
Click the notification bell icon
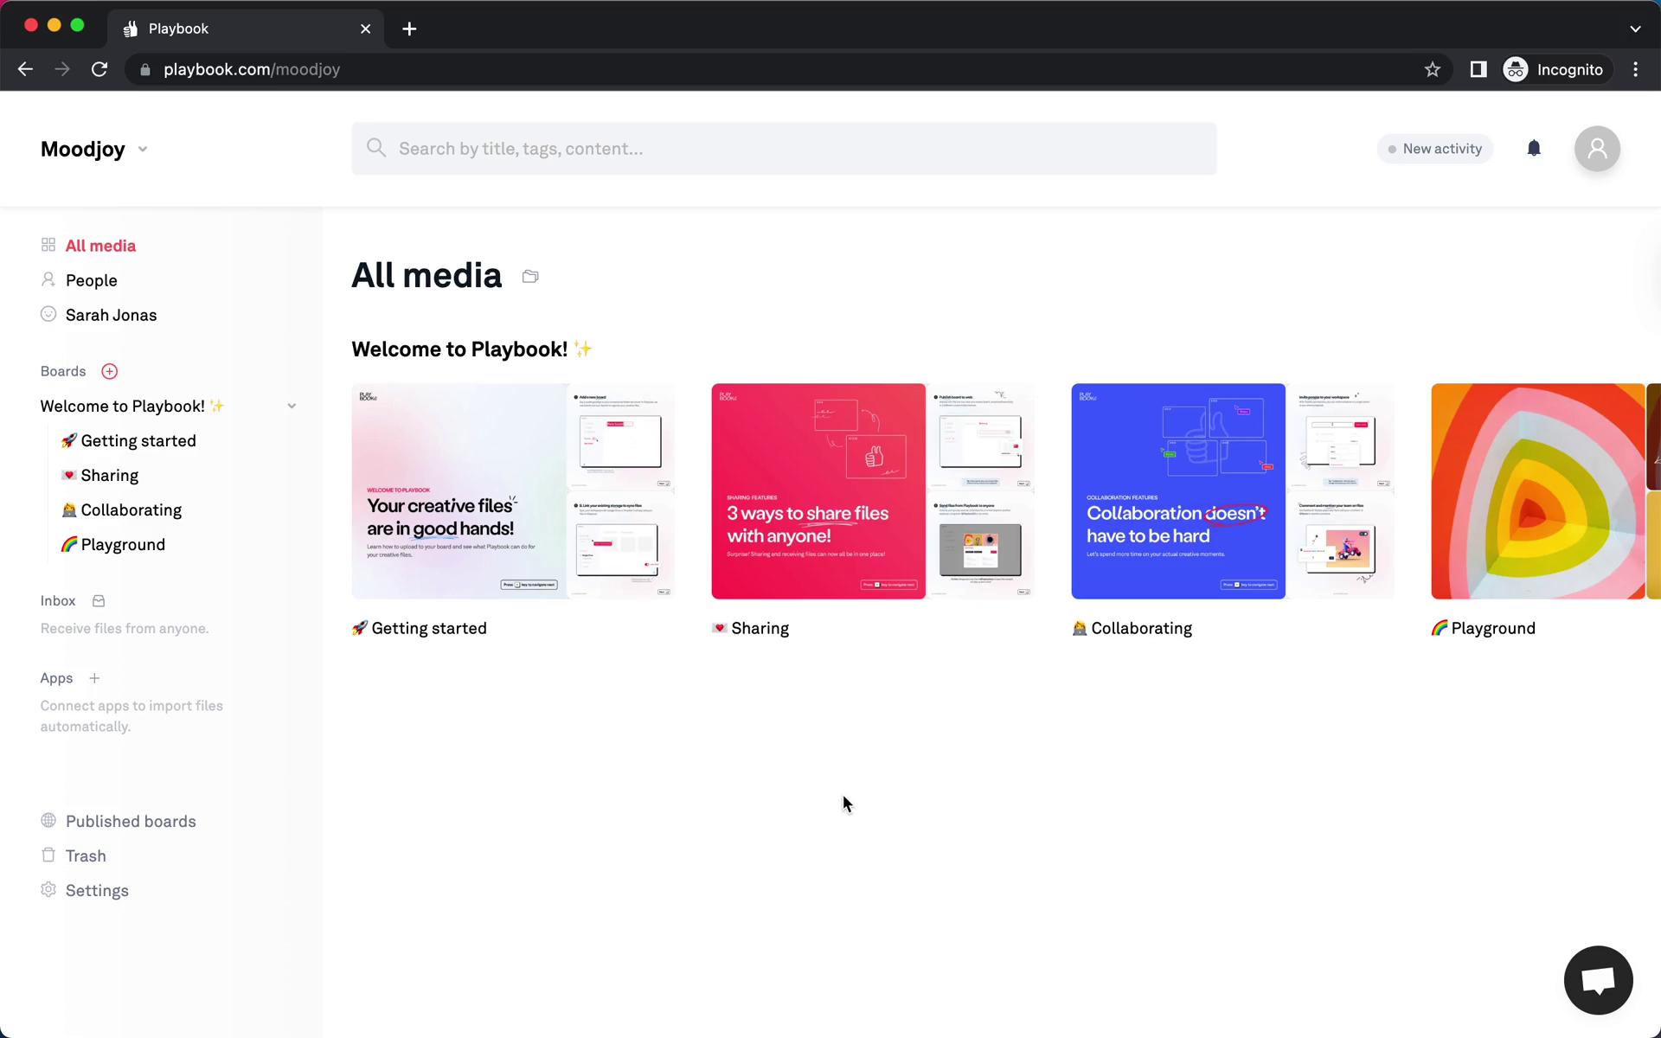point(1533,148)
